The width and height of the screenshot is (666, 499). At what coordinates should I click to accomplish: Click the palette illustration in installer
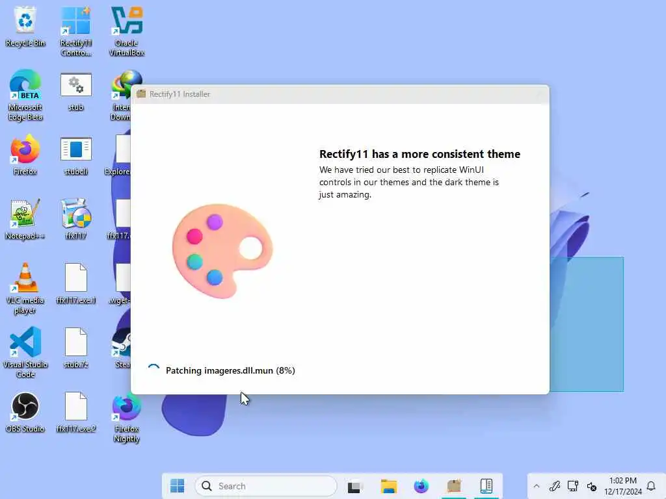pyautogui.click(x=222, y=251)
